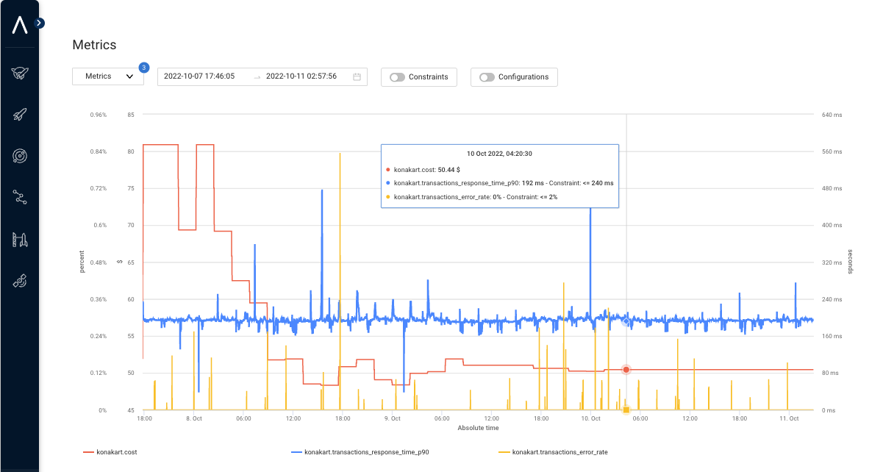
Task: Enable the Configurations toggle
Action: (x=487, y=77)
